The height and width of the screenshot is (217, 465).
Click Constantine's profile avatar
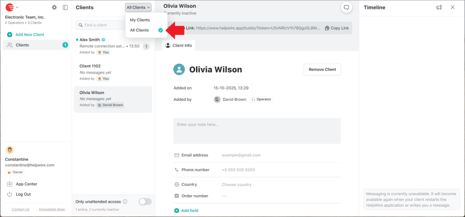point(10,150)
